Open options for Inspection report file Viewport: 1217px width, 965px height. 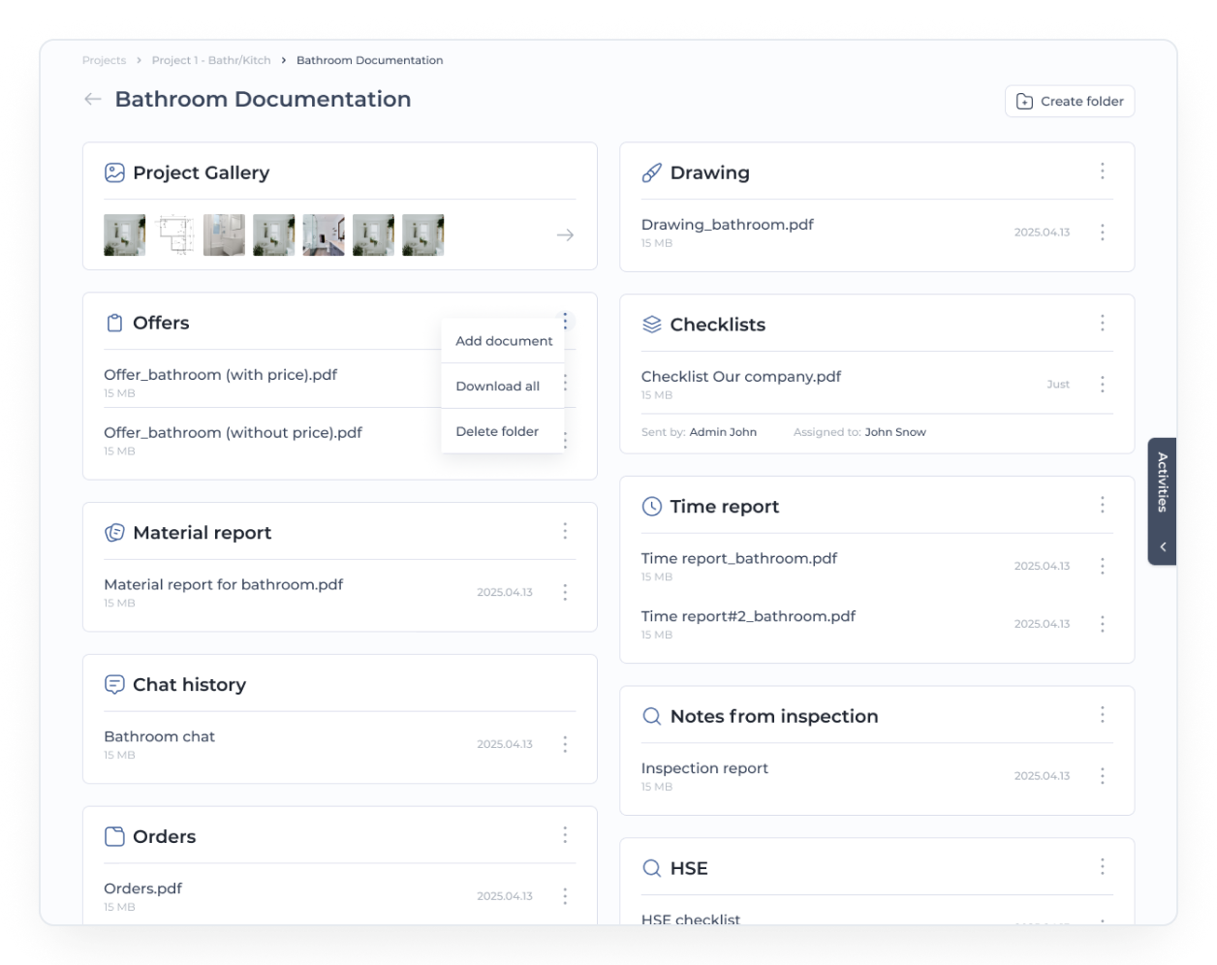point(1102,776)
